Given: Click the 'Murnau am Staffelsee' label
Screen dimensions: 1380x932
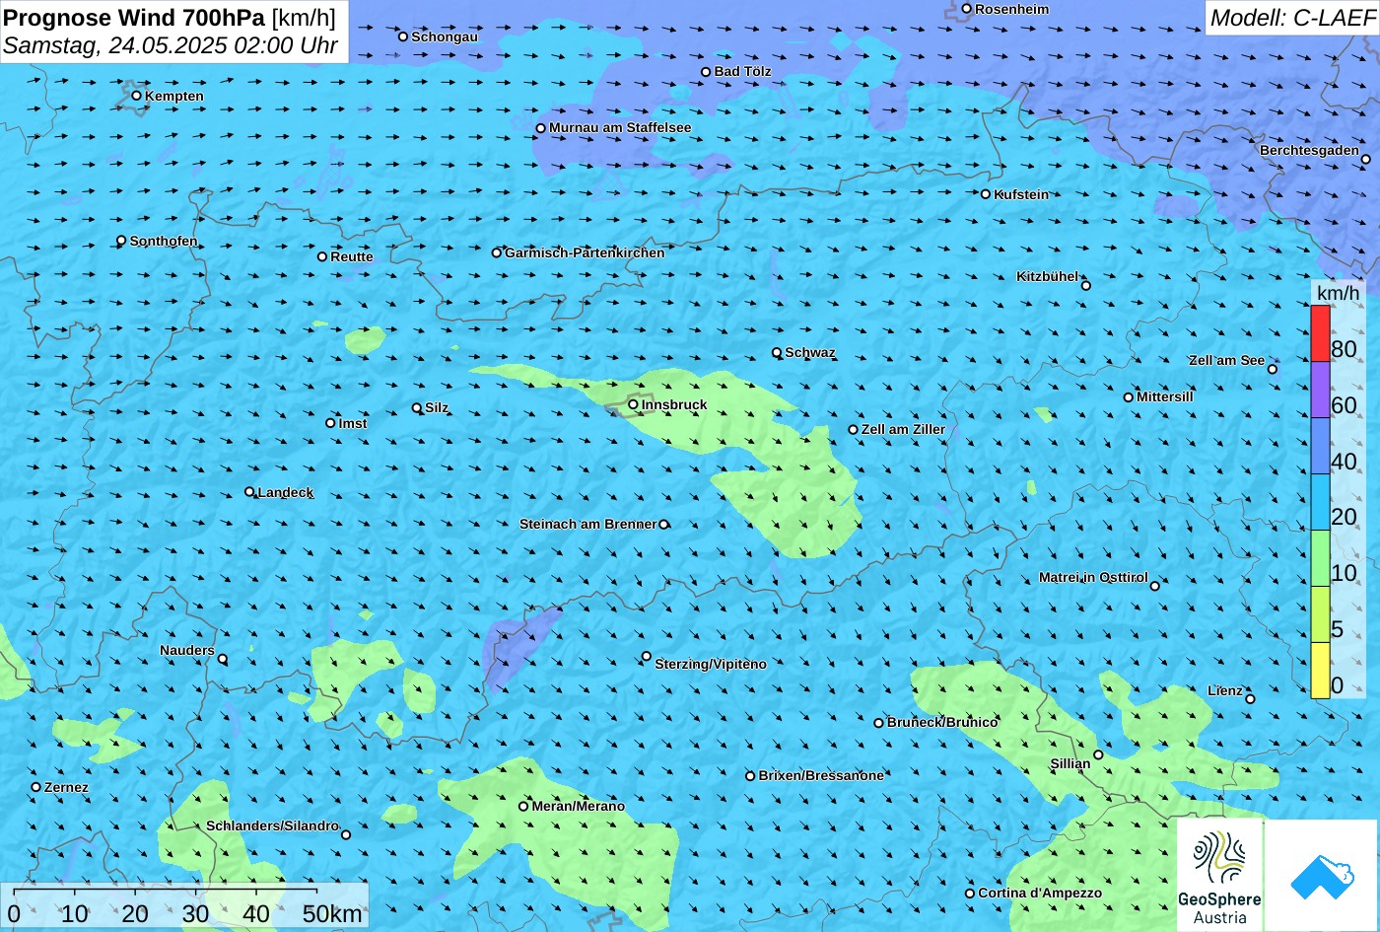Looking at the screenshot, I should (620, 127).
